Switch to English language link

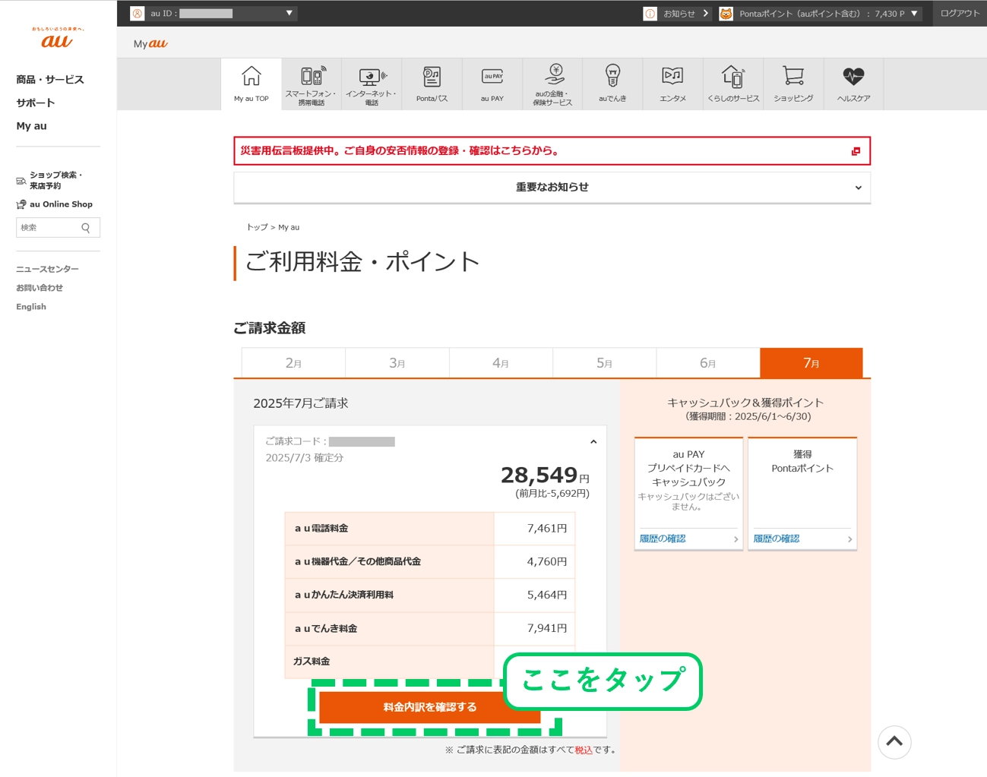click(31, 307)
